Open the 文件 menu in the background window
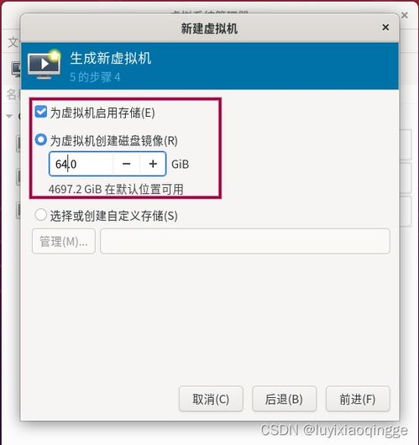Screen dimensions: 419x445 click(x=13, y=43)
